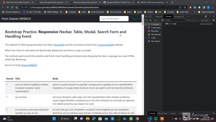Viewport: 216px width, 122px height.
Task: Open 'Toronto Institute of...' bookmark
Action: tap(11, 12)
